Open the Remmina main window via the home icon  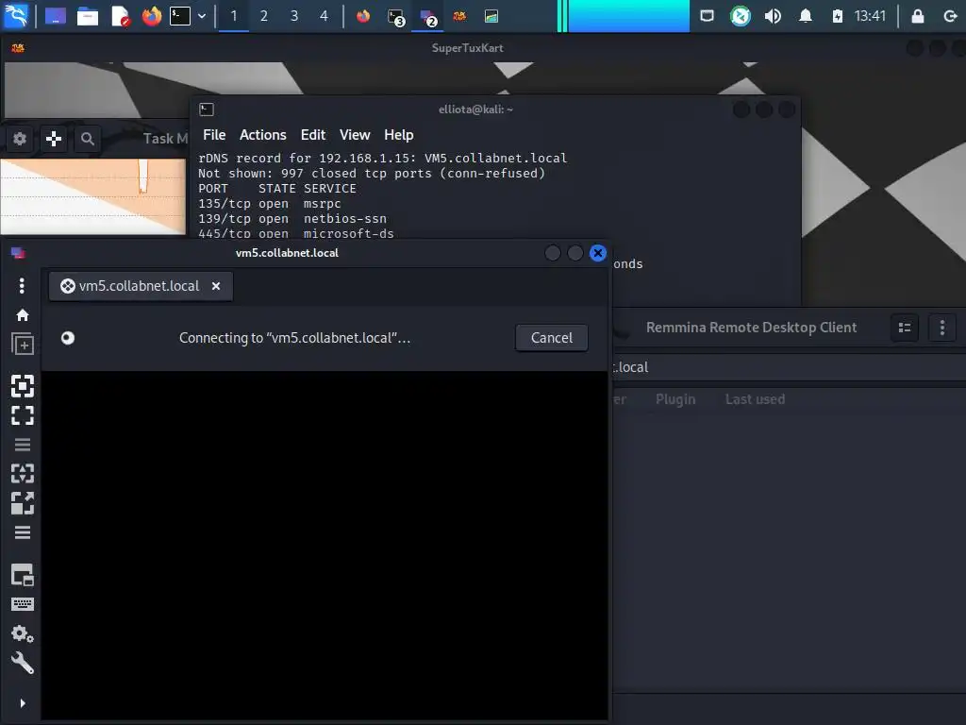pos(23,315)
